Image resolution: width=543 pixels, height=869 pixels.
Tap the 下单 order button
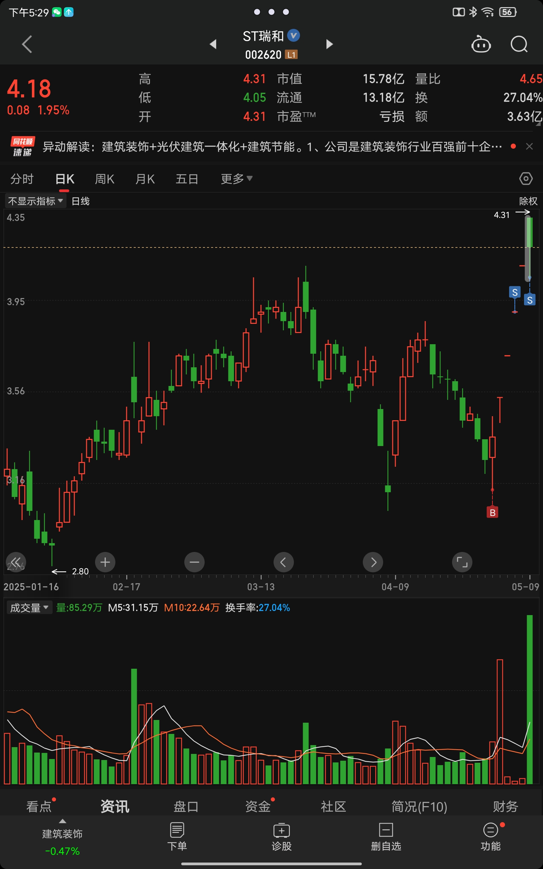click(177, 836)
